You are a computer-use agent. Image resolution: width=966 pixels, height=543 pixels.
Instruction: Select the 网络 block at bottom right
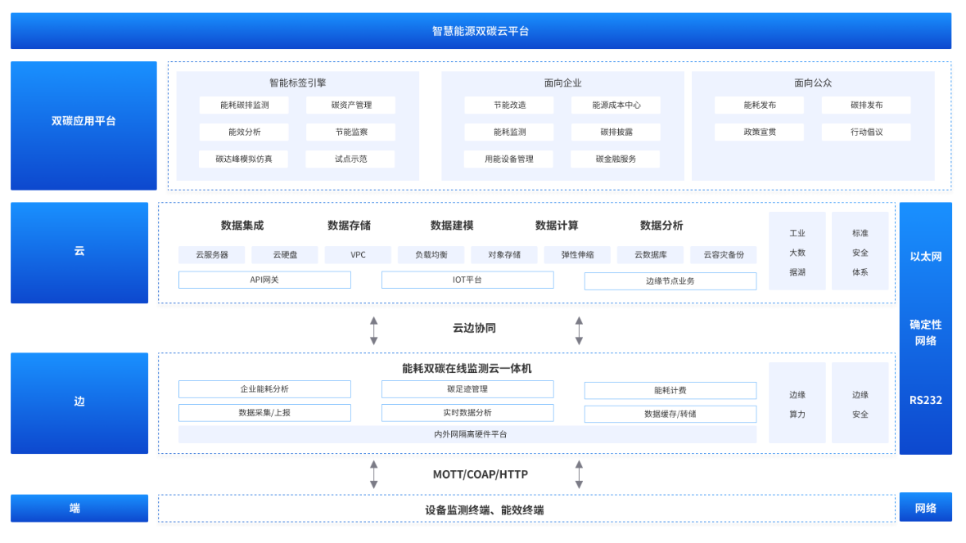[926, 508]
